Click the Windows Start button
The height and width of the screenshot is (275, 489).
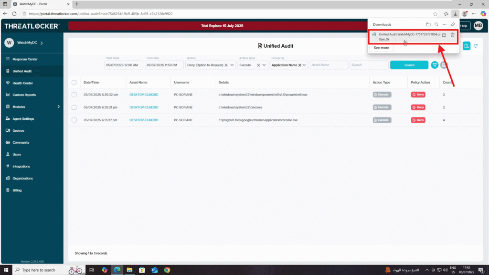(x=6, y=270)
